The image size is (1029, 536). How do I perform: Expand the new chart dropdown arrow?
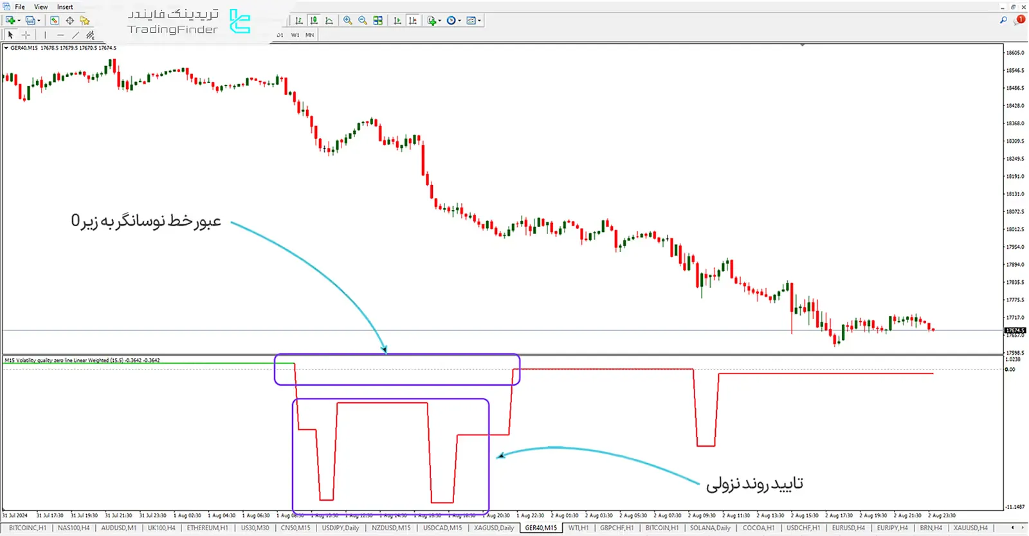click(19, 21)
